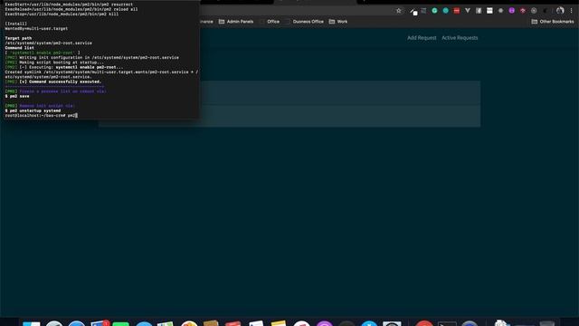
Task: Click the 'Command list' heading in terminal
Action: pyautogui.click(x=20, y=48)
